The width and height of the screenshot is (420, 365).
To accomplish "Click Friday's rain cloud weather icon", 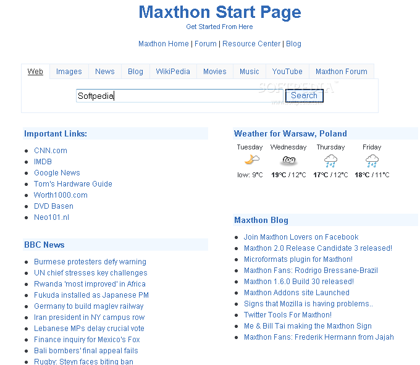I will pyautogui.click(x=372, y=161).
